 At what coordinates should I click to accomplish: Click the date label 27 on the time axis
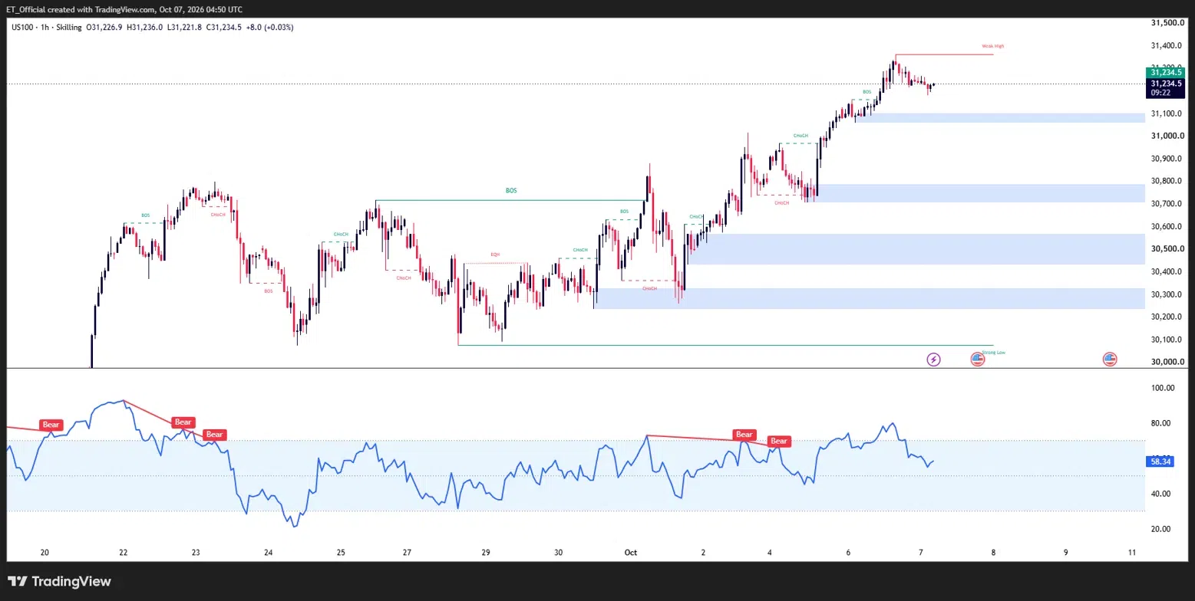coord(408,552)
